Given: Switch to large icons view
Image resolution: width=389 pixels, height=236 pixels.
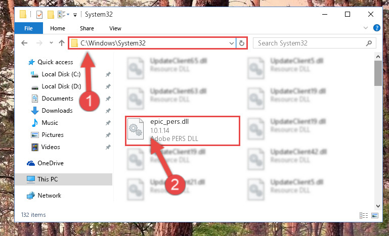Looking at the screenshot, I should point(375,215).
